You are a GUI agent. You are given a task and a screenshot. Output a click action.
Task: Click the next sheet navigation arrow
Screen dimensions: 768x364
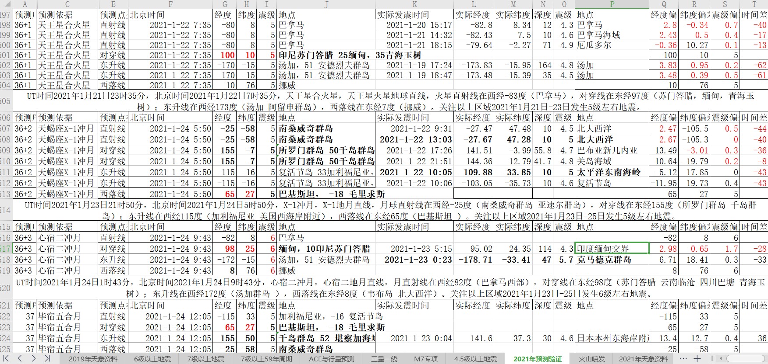coord(33,359)
